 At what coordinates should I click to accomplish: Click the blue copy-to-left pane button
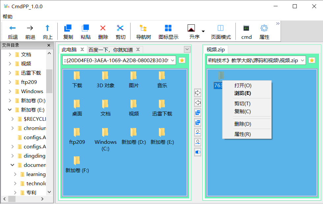pos(197,122)
